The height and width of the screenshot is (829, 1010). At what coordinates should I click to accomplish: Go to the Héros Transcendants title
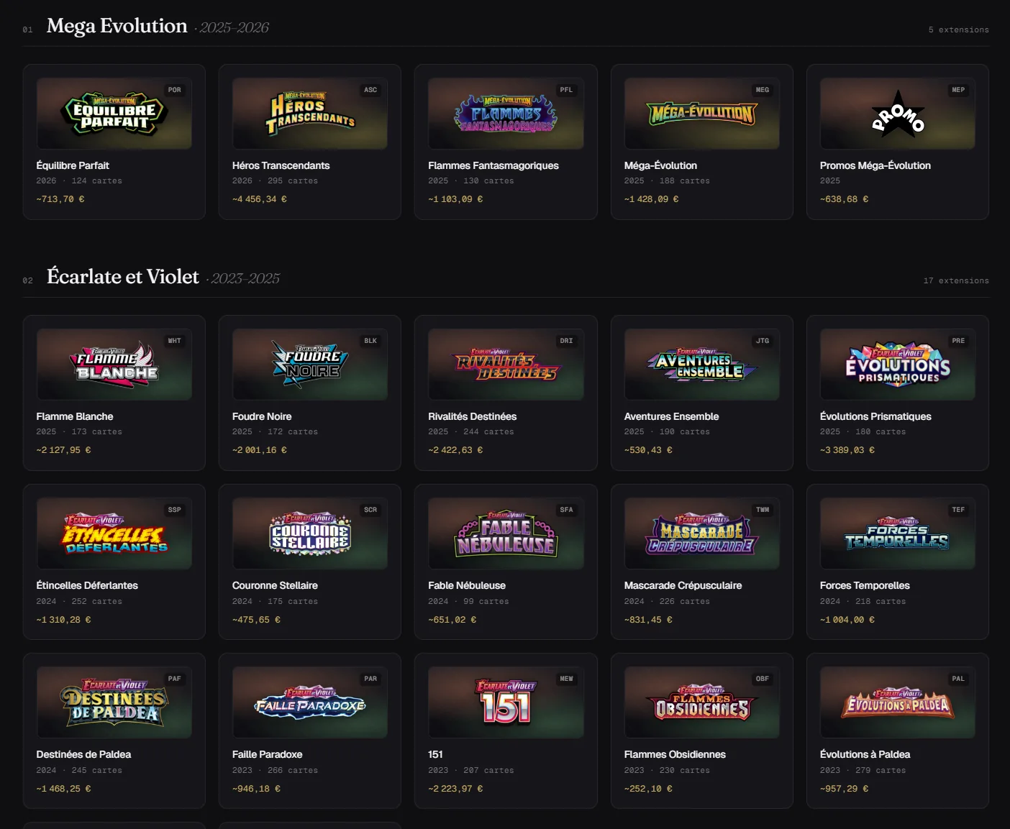[281, 165]
